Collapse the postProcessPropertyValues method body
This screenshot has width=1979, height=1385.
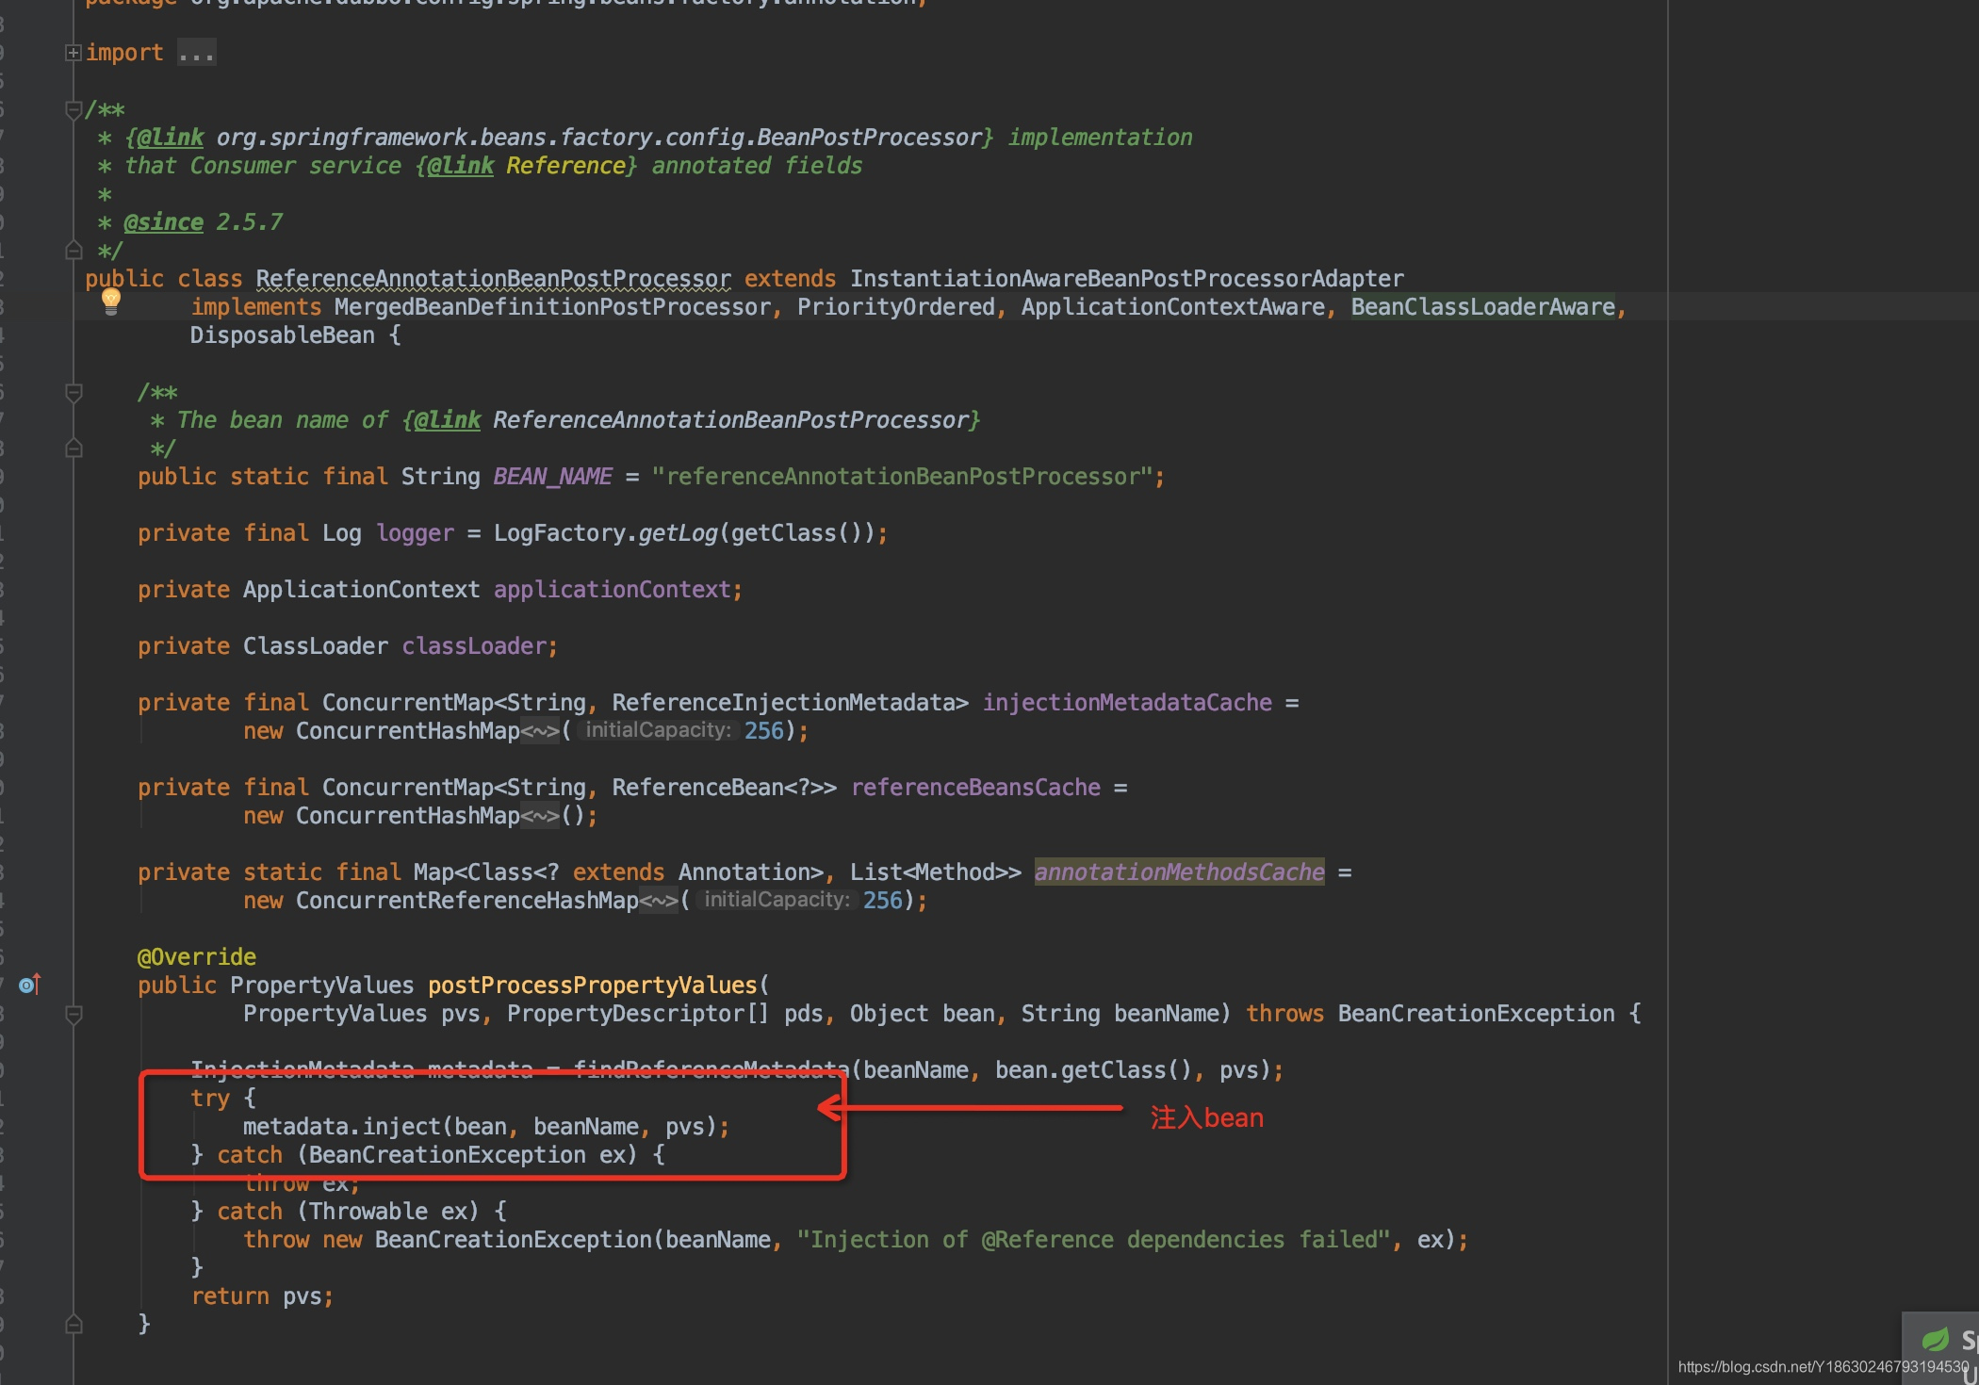(x=74, y=1014)
